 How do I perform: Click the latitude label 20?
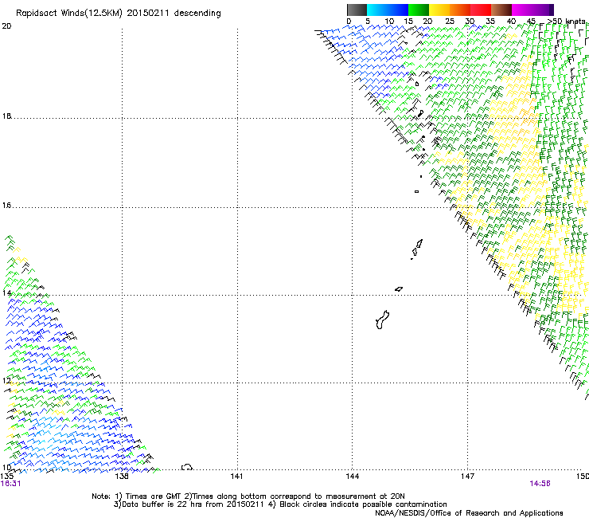click(6, 26)
